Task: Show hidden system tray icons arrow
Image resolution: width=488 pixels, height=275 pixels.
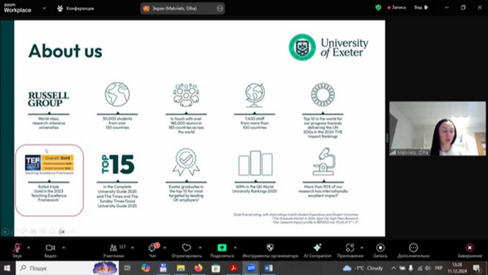Action: 394,268
